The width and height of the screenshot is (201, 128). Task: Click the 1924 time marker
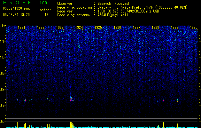(x=79, y=28)
